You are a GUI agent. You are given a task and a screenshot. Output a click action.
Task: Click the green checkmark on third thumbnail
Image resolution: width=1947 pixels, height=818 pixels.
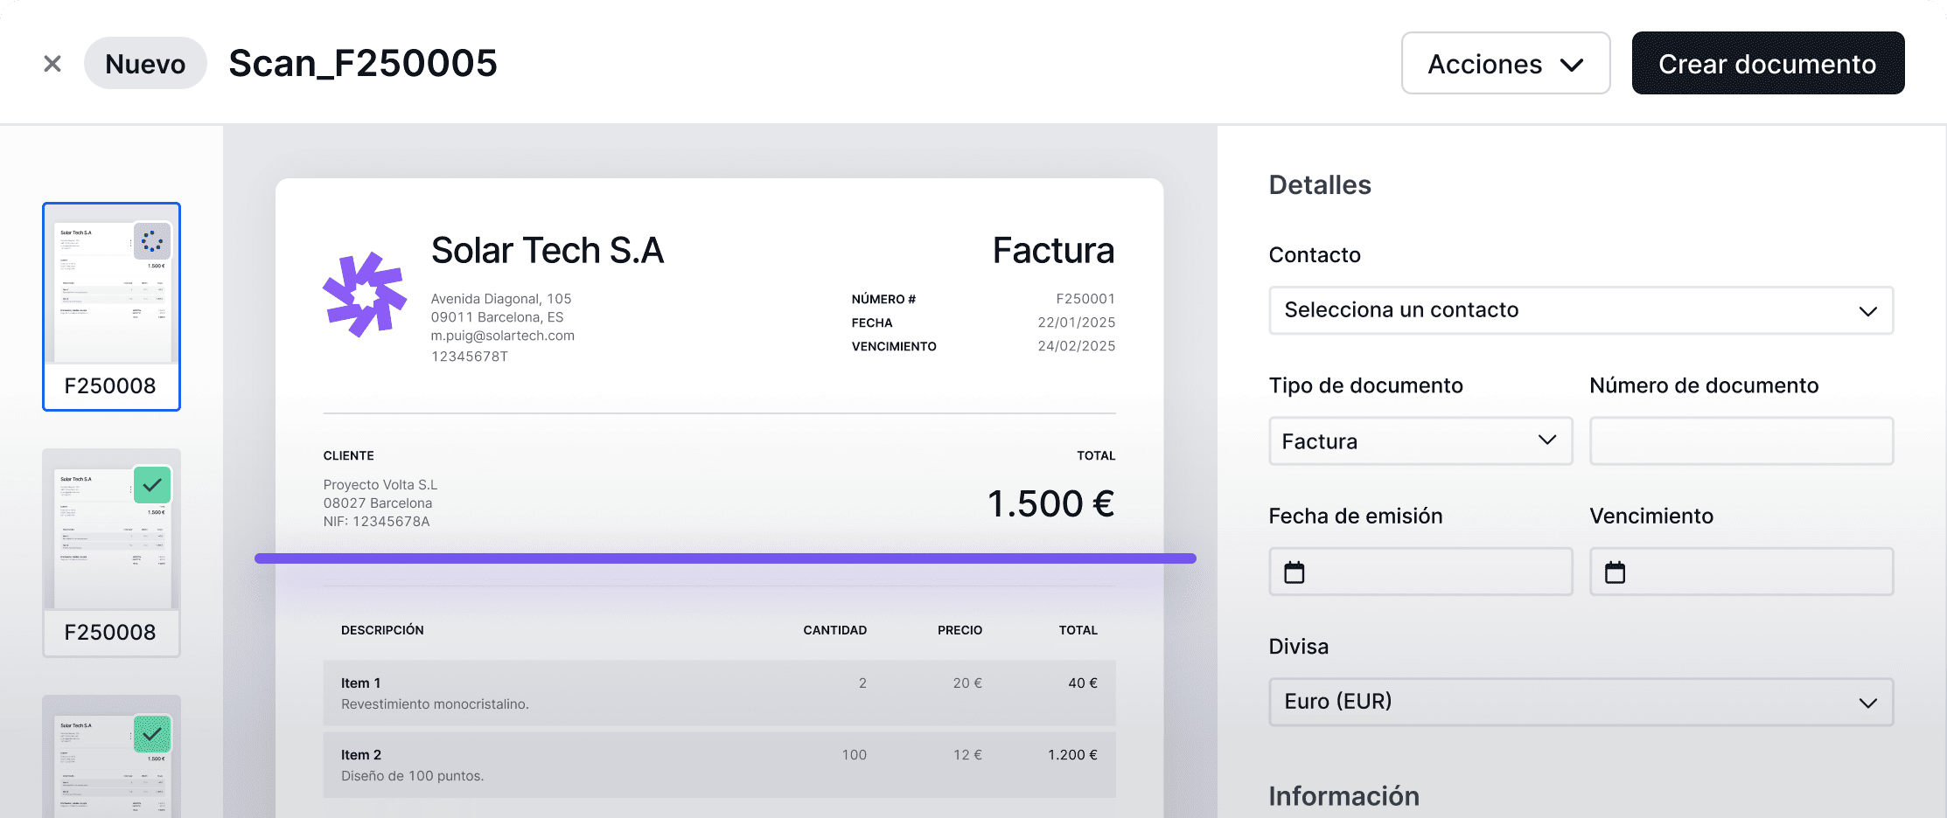point(152,734)
